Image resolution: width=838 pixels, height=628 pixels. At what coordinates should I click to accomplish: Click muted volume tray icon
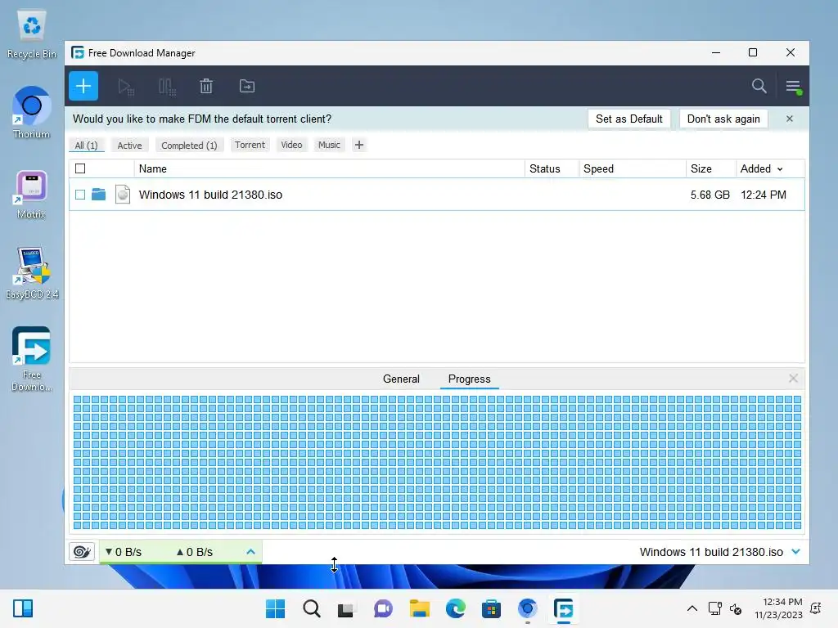coord(736,608)
